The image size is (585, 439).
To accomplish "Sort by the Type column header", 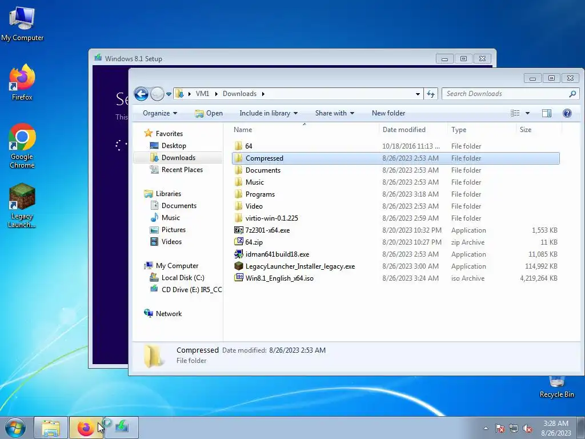I will (x=459, y=130).
